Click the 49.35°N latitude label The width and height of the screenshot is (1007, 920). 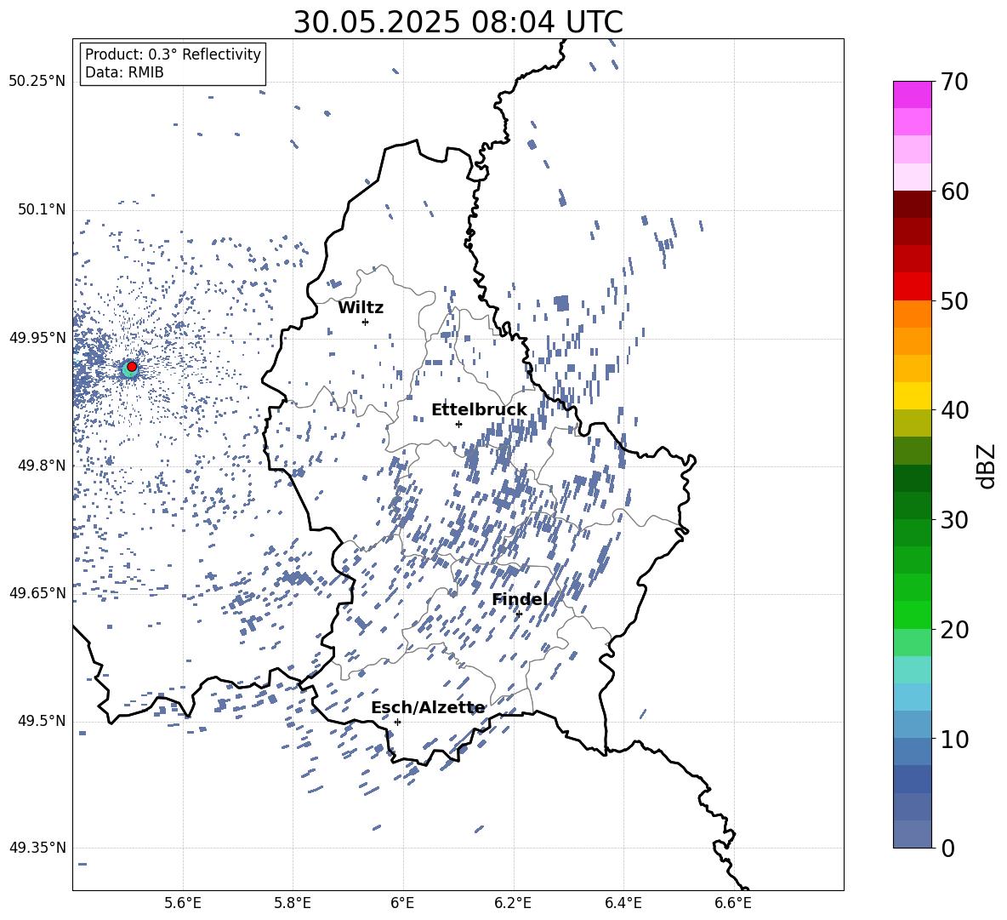(37, 848)
